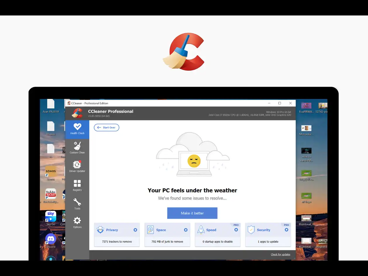Follow the Check for updates link
The image size is (368, 276).
(280, 254)
